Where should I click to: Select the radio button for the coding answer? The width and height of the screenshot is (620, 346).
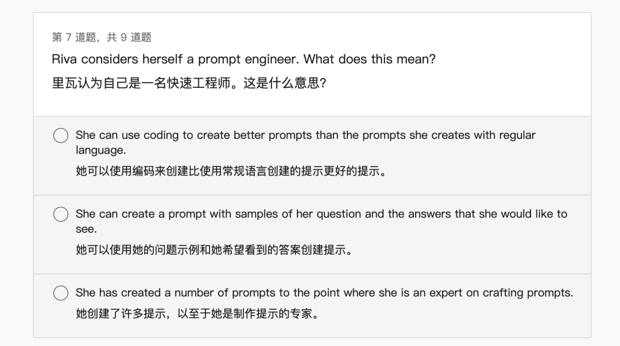click(61, 135)
